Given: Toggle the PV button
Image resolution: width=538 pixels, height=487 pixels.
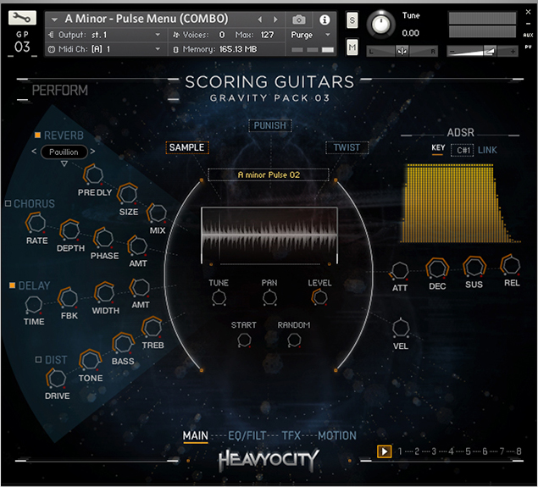Looking at the screenshot, I should point(528,47).
